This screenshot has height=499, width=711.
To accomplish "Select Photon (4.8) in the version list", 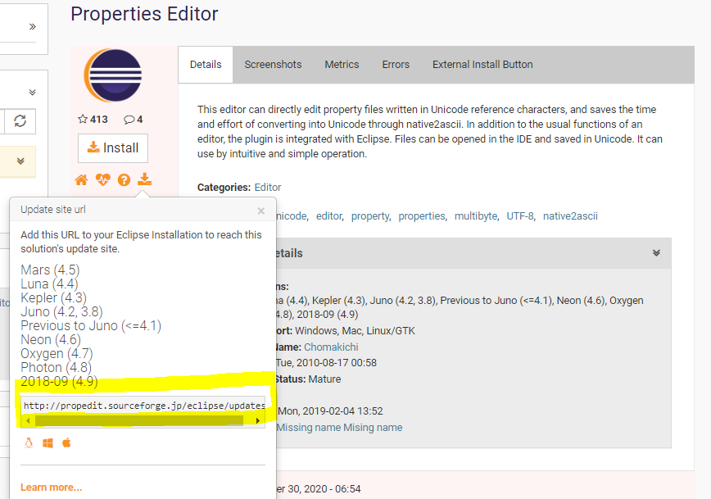I will [57, 367].
